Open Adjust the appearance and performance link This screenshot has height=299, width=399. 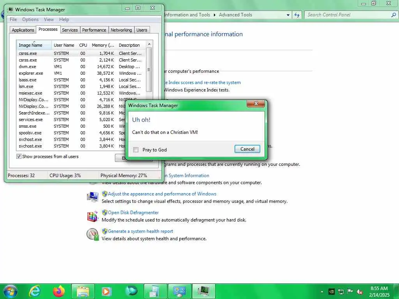[x=162, y=194]
